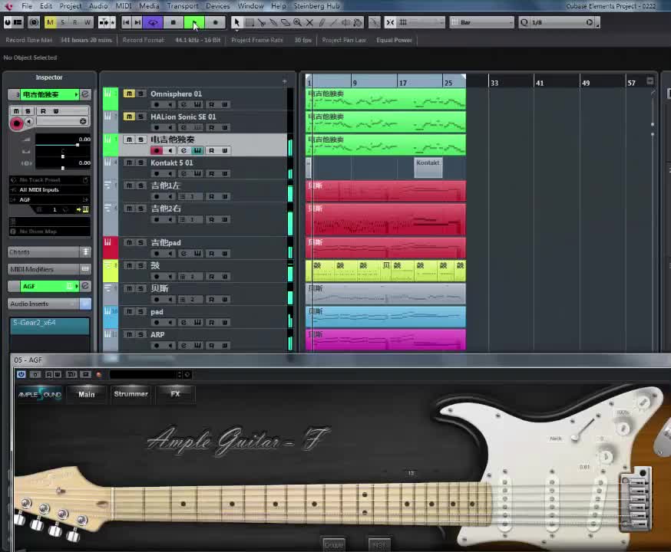
Task: Open the FX tab in AGF
Action: 176,394
